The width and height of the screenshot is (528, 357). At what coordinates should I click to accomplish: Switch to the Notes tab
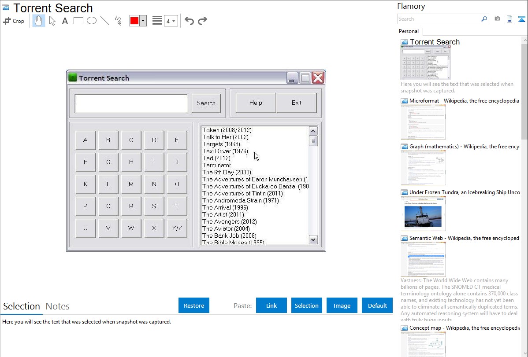pos(58,306)
